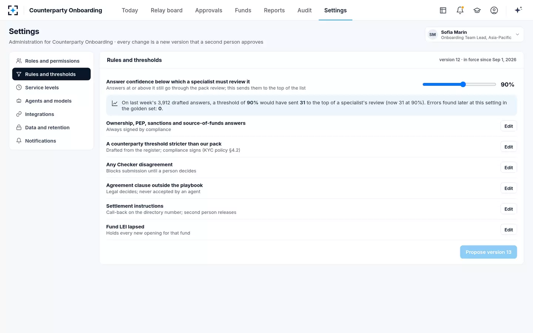Open the Data and retention label
This screenshot has width=533, height=333.
coord(47,128)
